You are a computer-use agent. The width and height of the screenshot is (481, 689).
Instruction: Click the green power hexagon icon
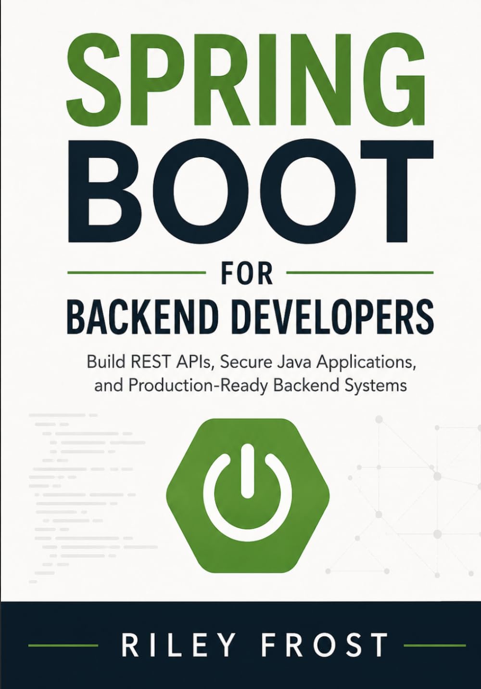(x=248, y=495)
